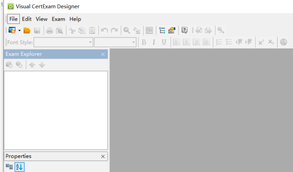
Task: Click the Undo arrow icon
Action: [x=104, y=30]
